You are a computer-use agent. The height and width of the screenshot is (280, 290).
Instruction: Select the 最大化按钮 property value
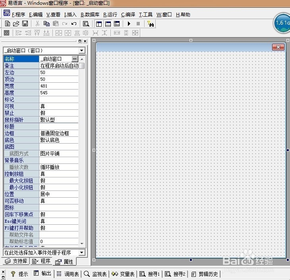click(59, 181)
